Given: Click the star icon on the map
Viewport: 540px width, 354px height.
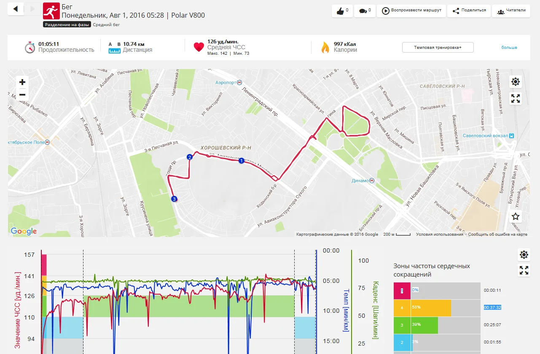Looking at the screenshot, I should 516,217.
